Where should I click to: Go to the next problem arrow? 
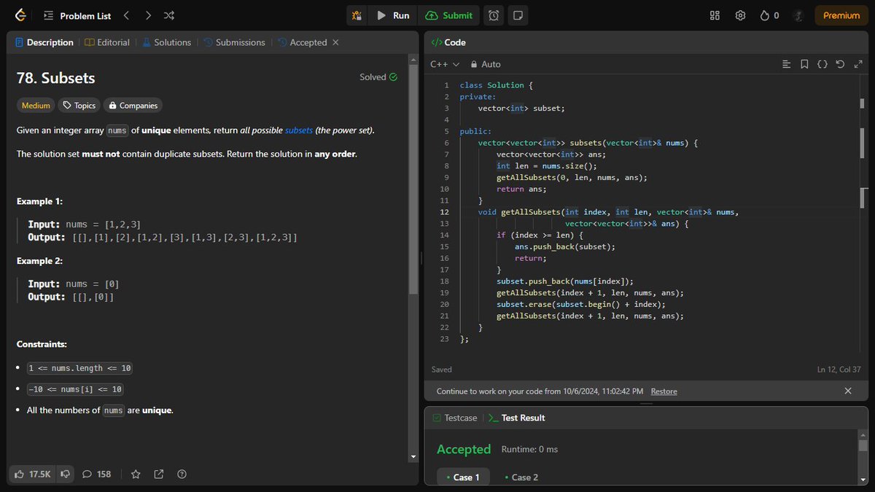click(x=148, y=15)
